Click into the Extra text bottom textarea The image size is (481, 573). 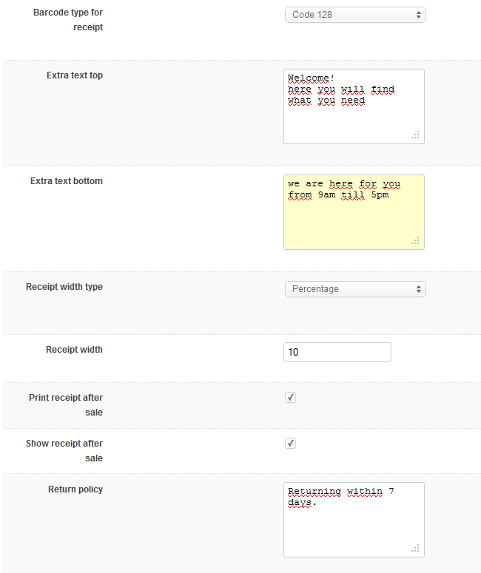tap(354, 222)
